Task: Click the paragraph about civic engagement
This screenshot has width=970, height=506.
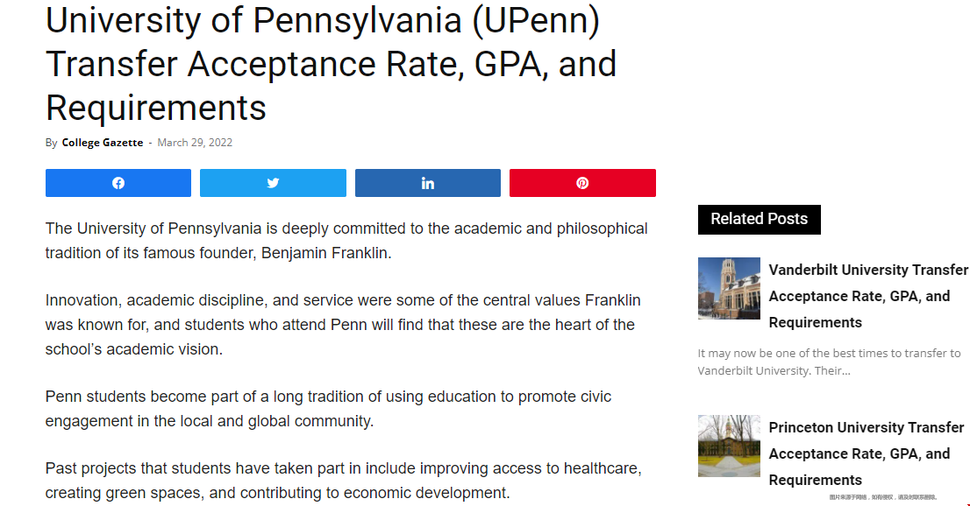Action: click(x=328, y=409)
